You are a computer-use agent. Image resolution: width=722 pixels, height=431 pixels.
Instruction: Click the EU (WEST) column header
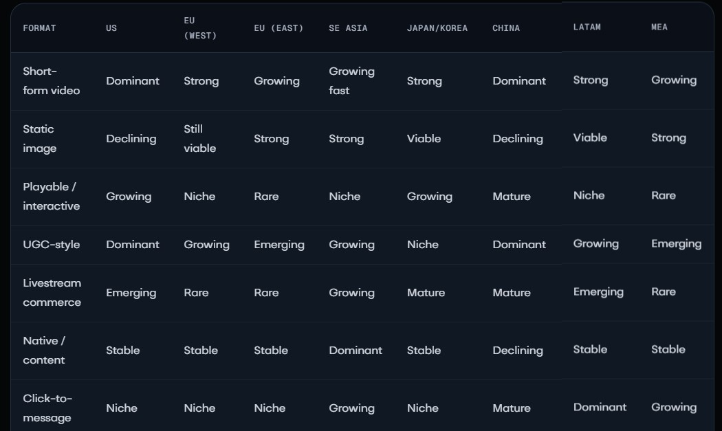(x=200, y=28)
